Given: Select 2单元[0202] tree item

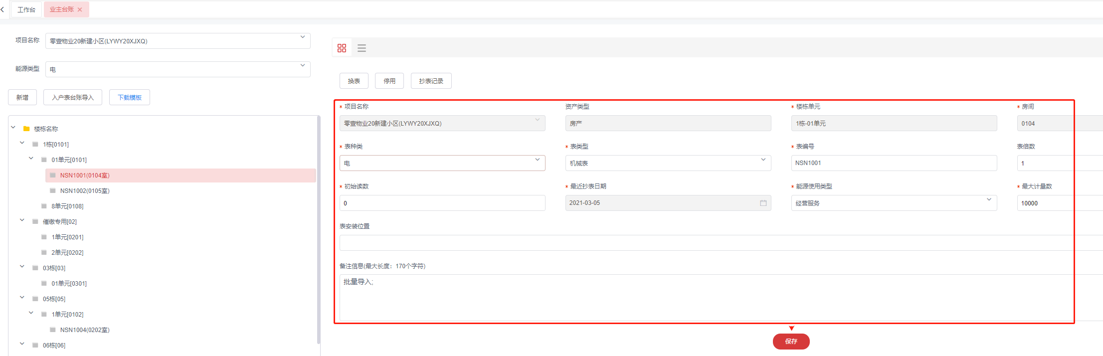Looking at the screenshot, I should pyautogui.click(x=67, y=252).
